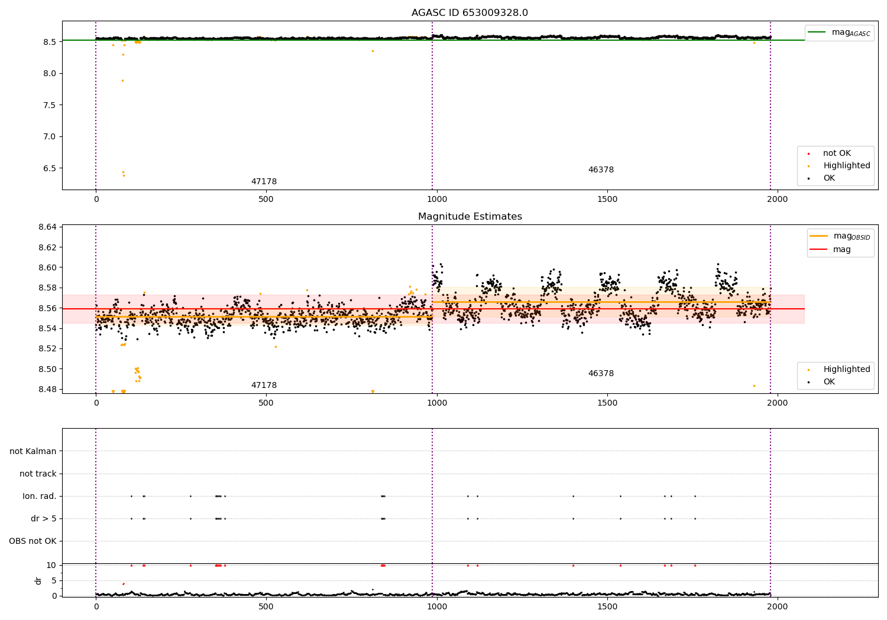Click the 'Magnitude Estimates' plot title
The width and height of the screenshot is (887, 620).
pyautogui.click(x=470, y=217)
